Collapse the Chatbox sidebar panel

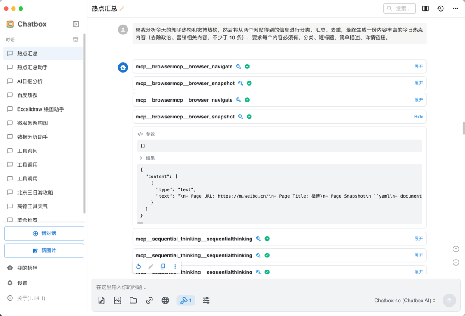[x=76, y=24]
